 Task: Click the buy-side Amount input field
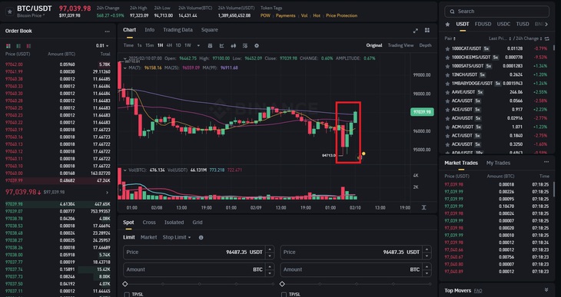click(x=198, y=269)
